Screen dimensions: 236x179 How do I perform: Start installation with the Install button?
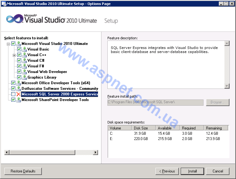(192, 171)
